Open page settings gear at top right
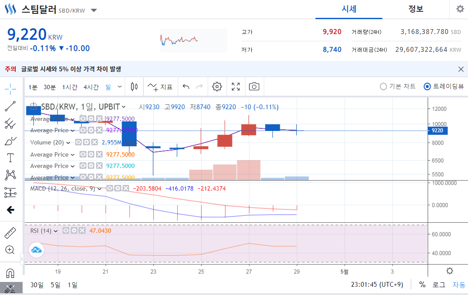This screenshot has height=295, width=468. pos(460,9)
